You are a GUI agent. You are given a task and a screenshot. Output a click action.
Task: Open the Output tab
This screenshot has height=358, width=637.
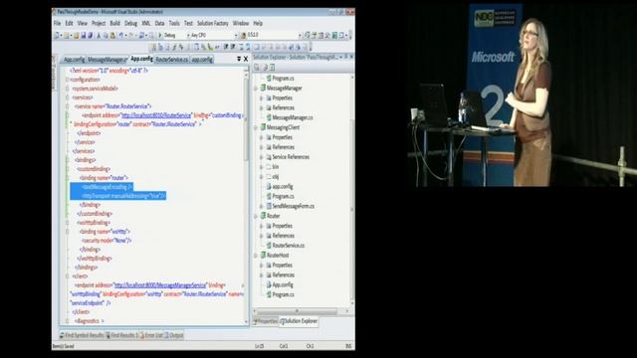tap(174, 335)
